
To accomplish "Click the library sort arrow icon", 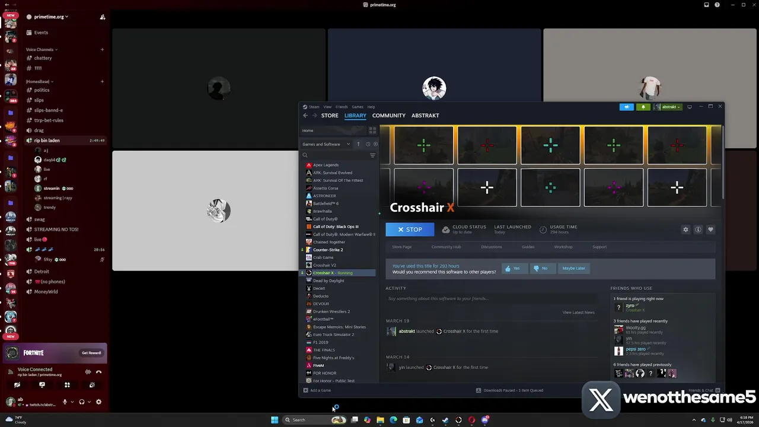I will click(x=358, y=144).
